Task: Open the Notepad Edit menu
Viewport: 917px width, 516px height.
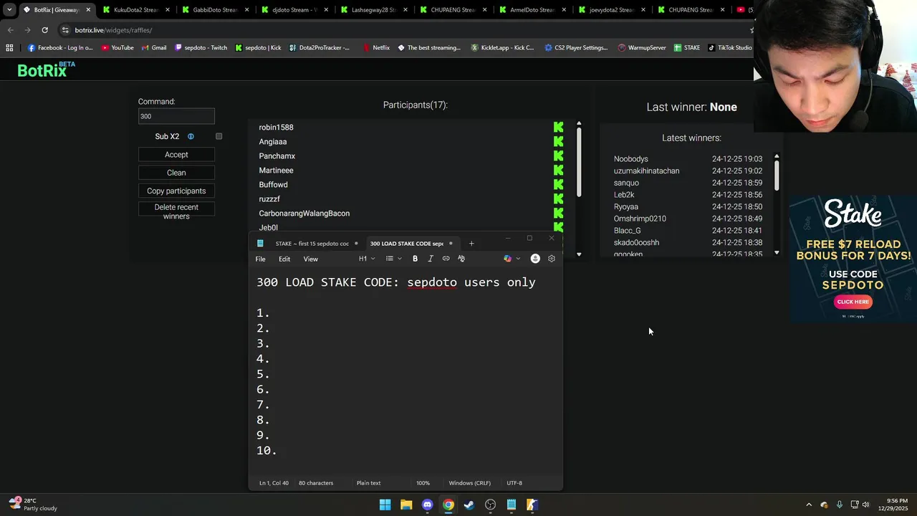Action: 284,259
